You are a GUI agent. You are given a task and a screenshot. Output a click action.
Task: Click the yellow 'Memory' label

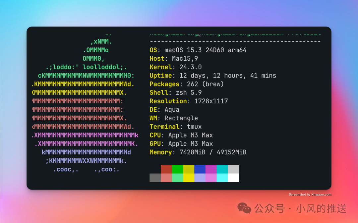point(161,152)
